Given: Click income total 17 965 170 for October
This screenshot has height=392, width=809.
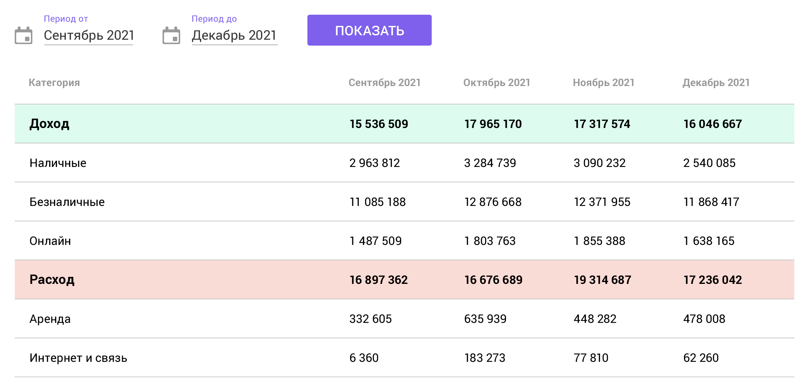Looking at the screenshot, I should pos(493,124).
